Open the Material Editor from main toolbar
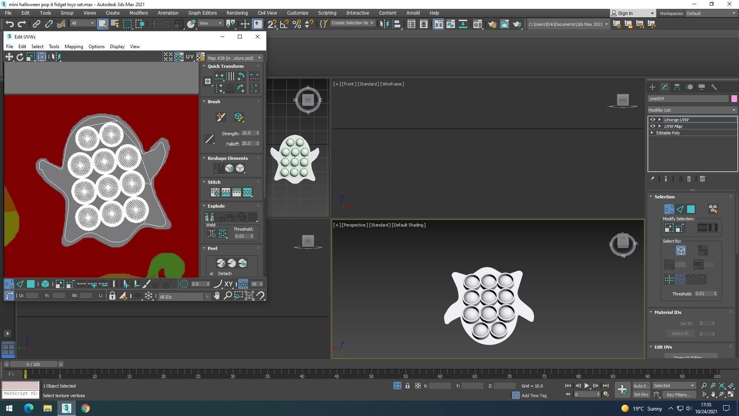The height and width of the screenshot is (416, 739). [x=478, y=24]
